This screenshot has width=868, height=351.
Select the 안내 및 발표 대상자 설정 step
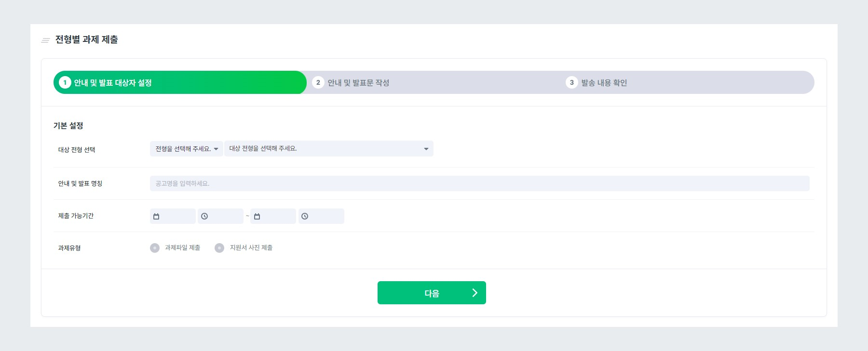click(115, 82)
